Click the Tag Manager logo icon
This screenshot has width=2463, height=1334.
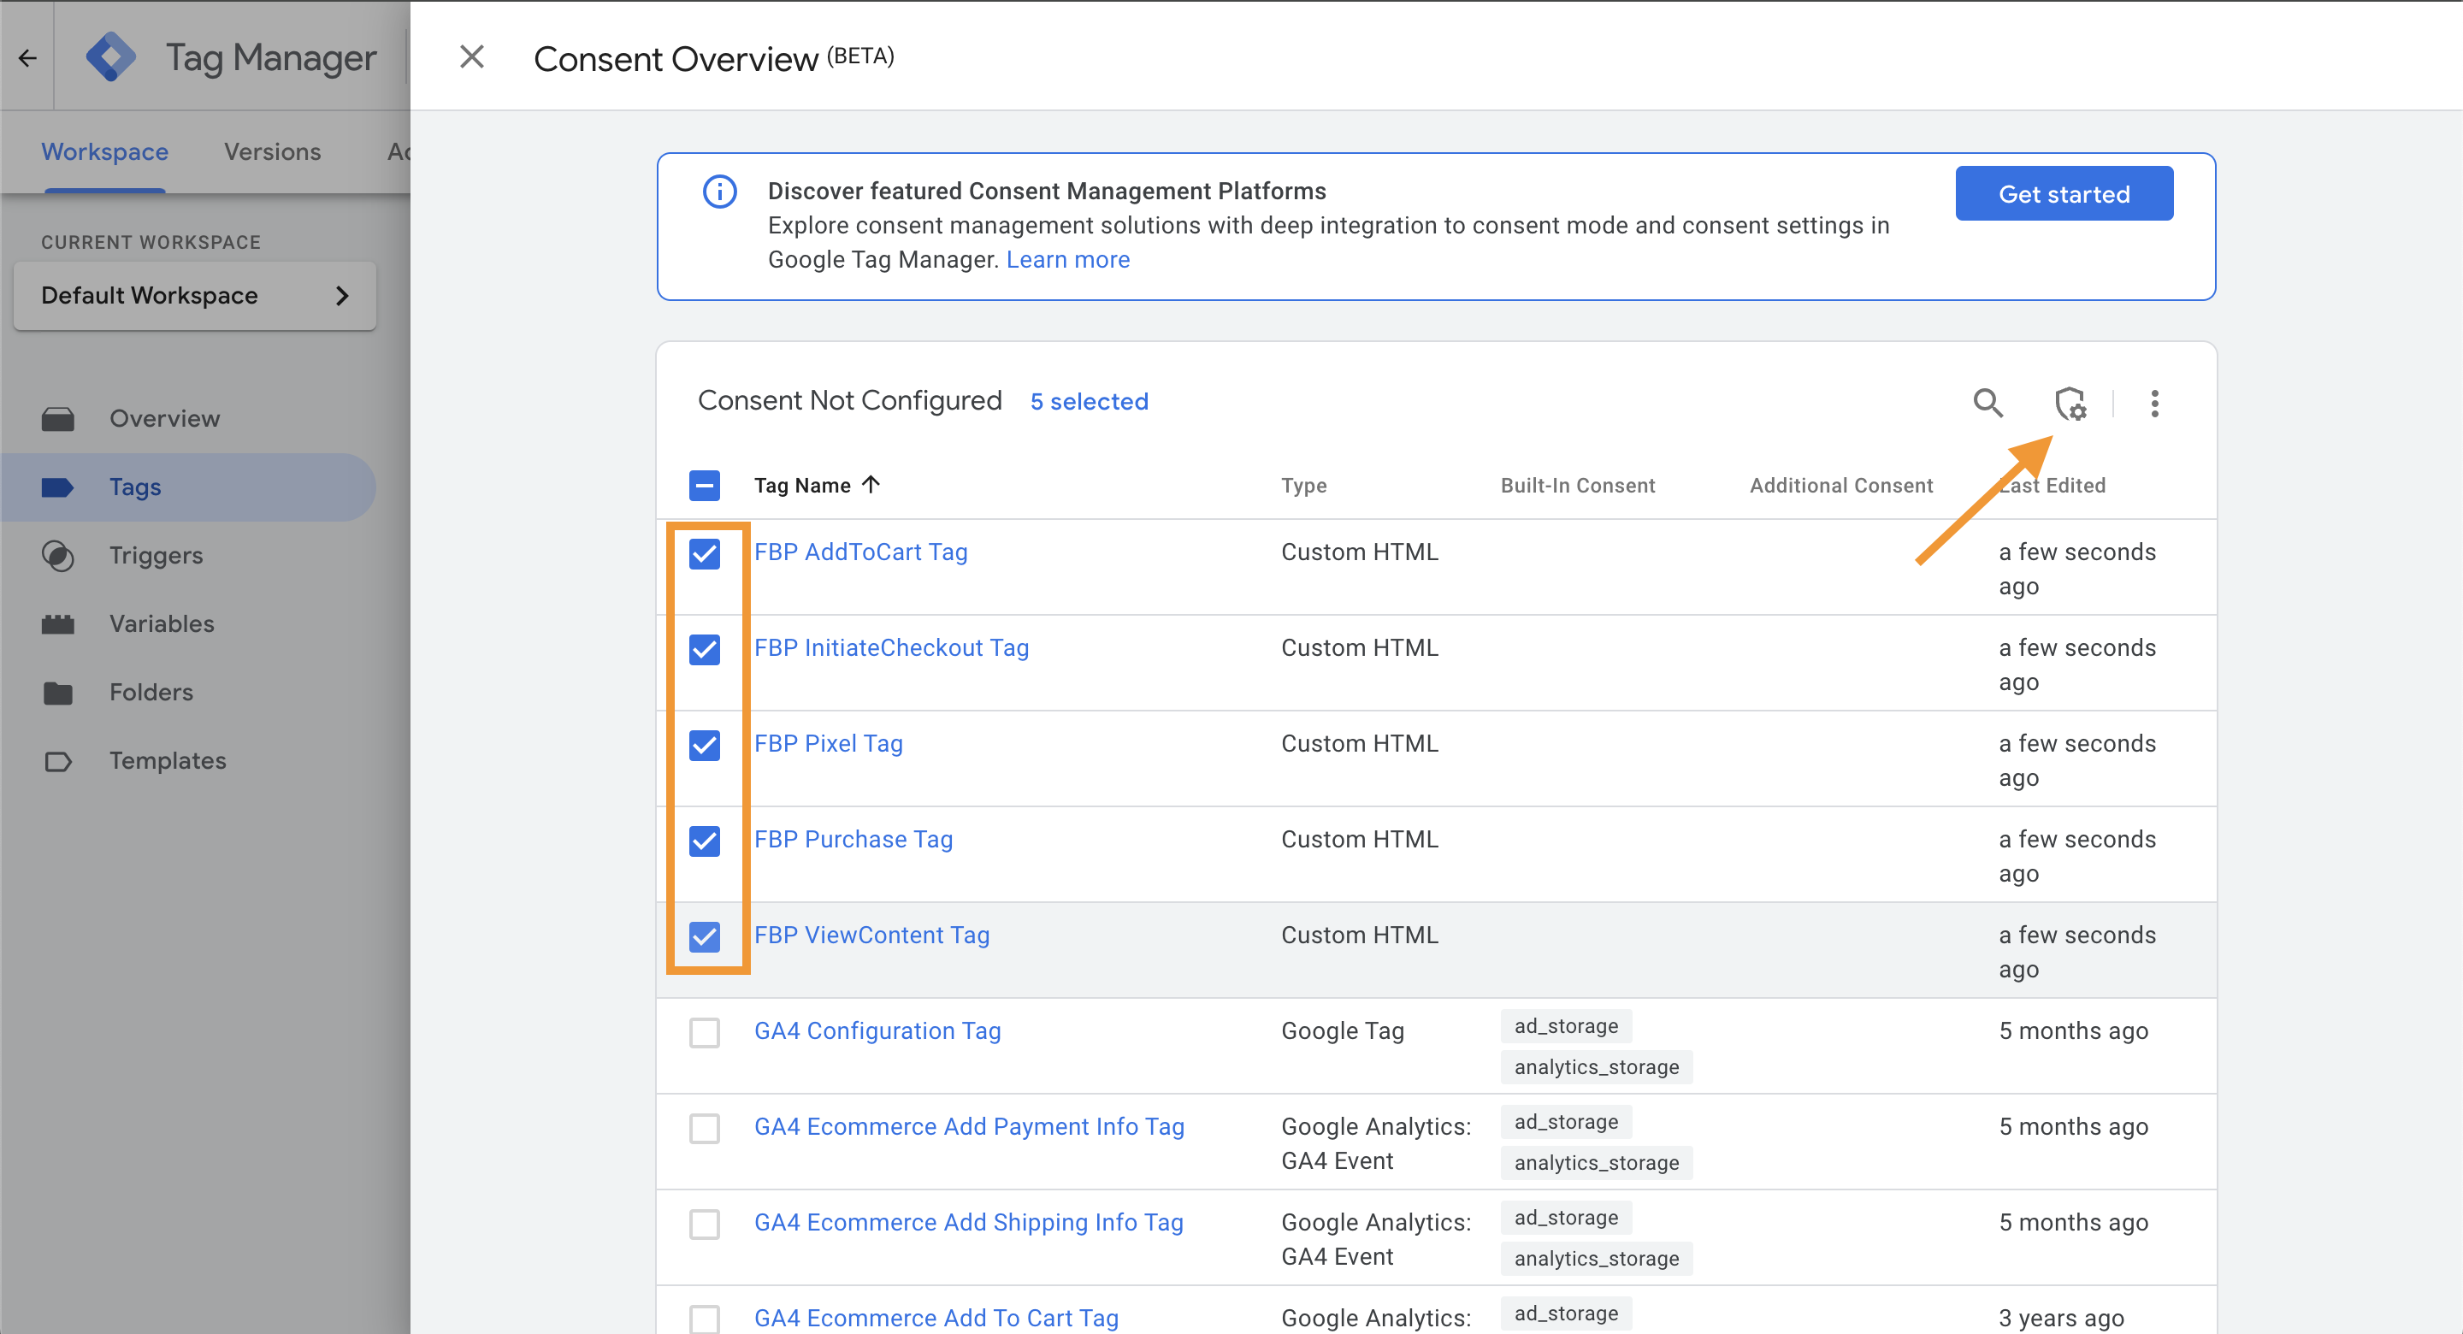point(110,57)
